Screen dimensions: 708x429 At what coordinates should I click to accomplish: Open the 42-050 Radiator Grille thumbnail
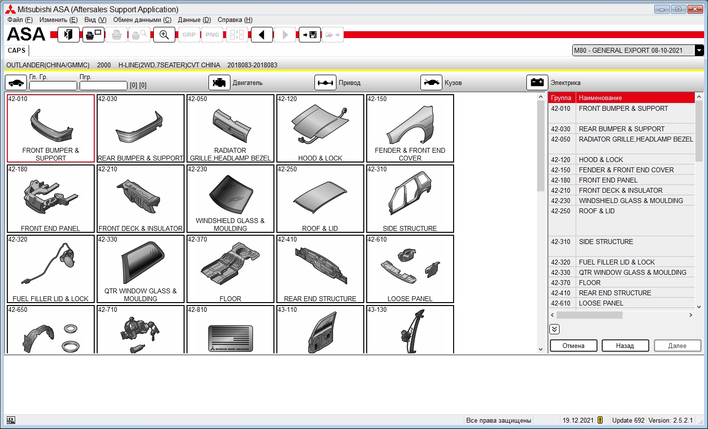click(x=230, y=128)
